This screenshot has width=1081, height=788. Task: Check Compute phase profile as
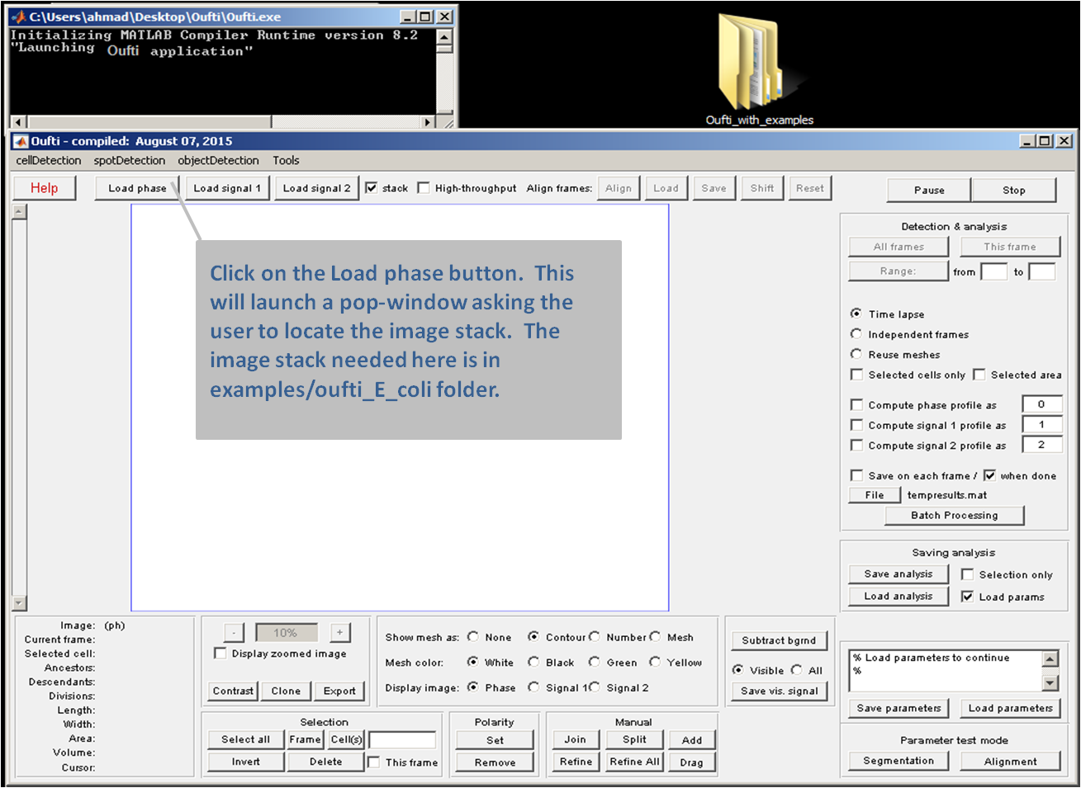(x=856, y=405)
